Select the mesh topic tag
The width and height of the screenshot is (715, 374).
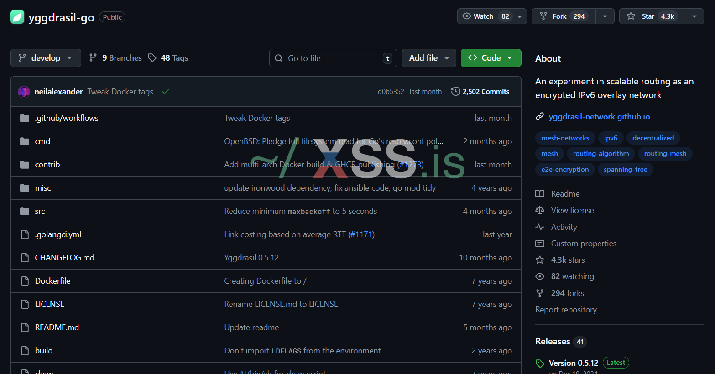pos(549,154)
